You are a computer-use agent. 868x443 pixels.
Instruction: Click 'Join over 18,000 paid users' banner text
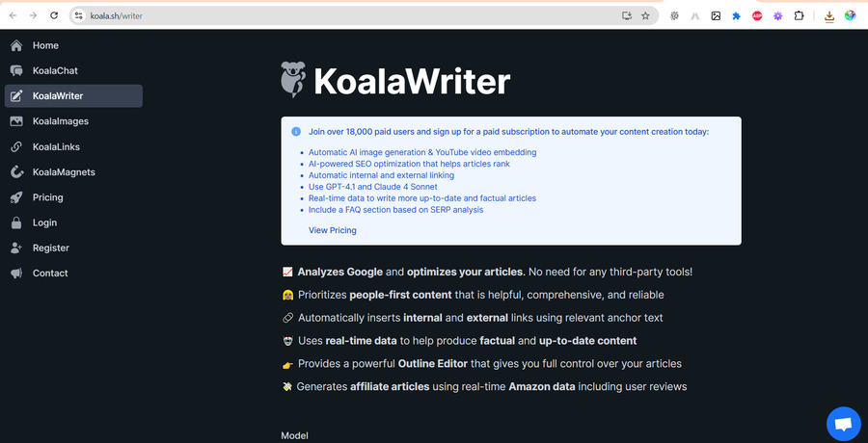pyautogui.click(x=508, y=132)
